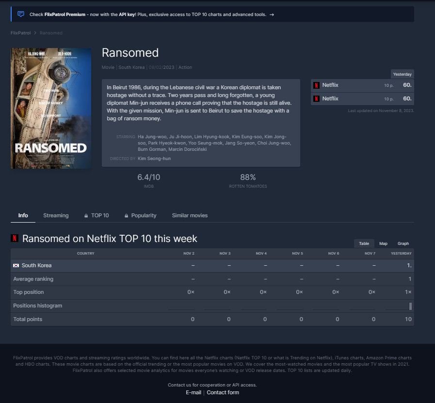Click South Korea yesterday rank 1.

coord(409,265)
